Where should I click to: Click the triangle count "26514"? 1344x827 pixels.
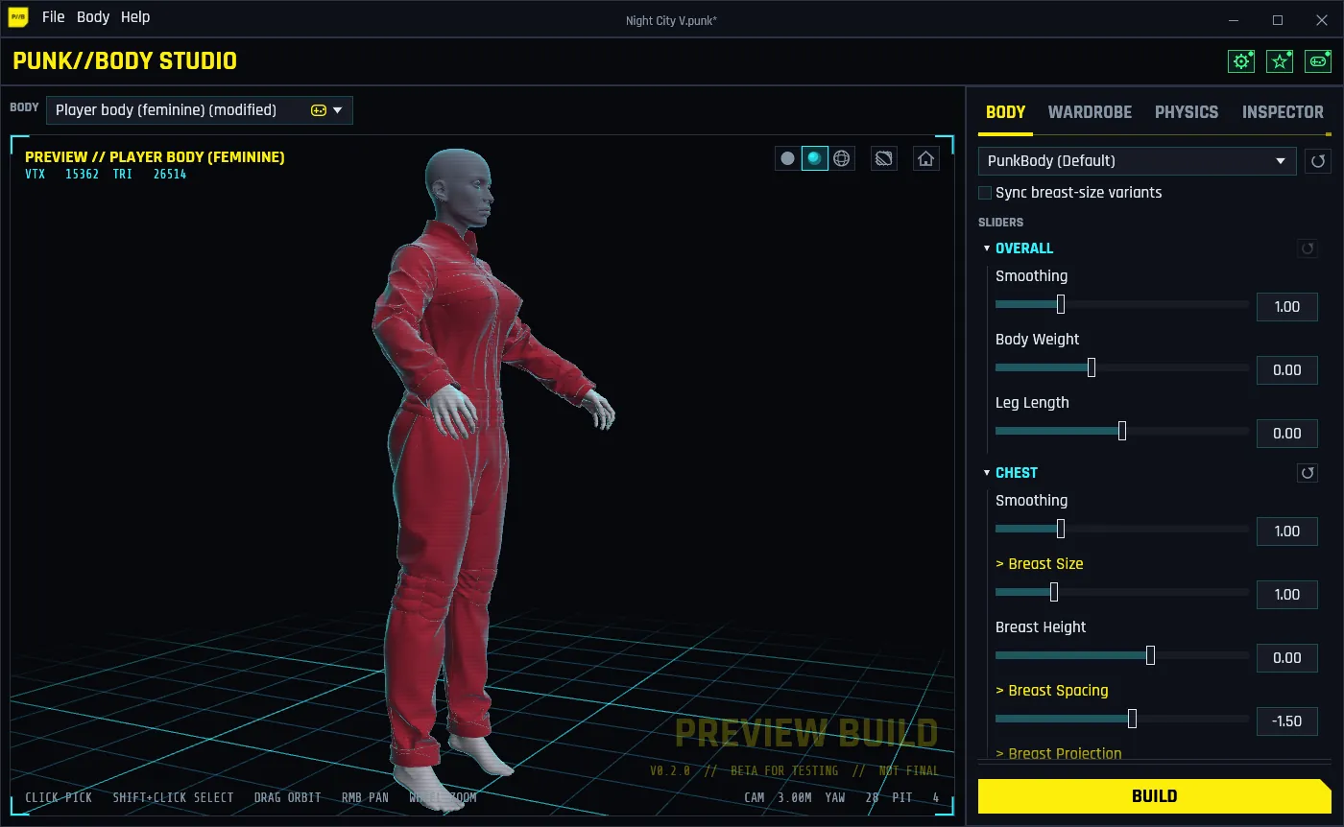[x=170, y=175]
